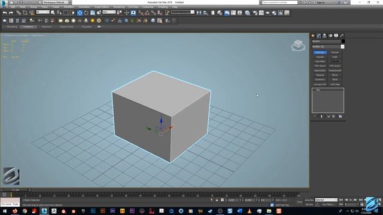Click the TurboSmooth modifier button

click(335, 70)
